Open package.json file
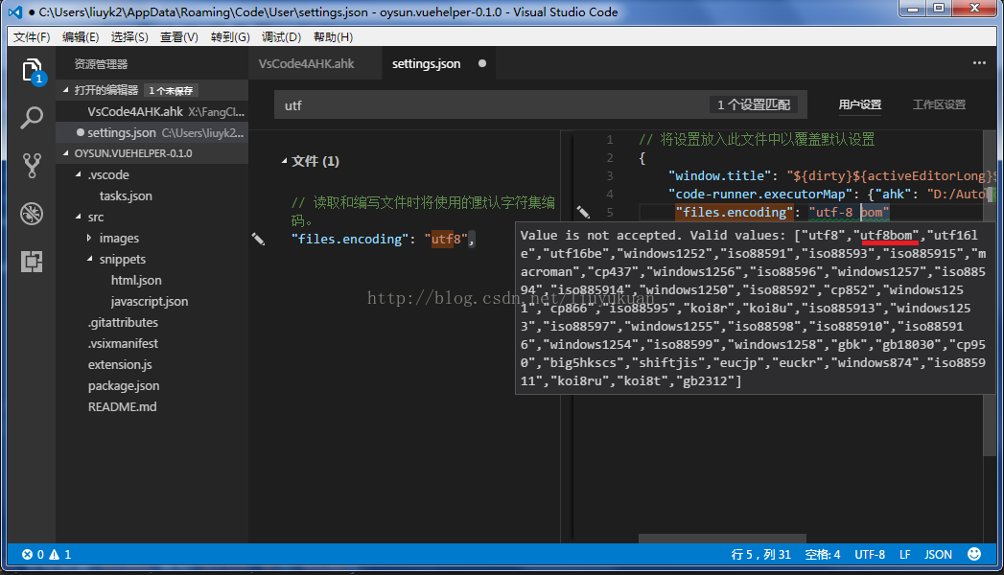The height and width of the screenshot is (575, 1004). 124,385
